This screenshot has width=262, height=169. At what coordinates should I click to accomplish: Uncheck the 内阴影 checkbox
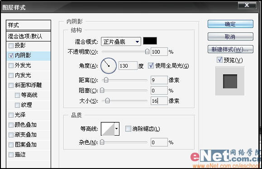11,55
